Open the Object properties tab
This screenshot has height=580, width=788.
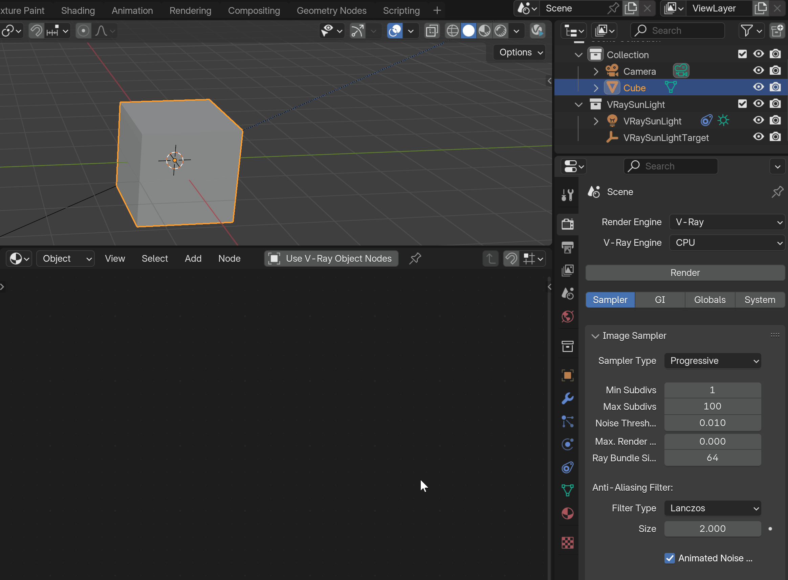pos(567,375)
